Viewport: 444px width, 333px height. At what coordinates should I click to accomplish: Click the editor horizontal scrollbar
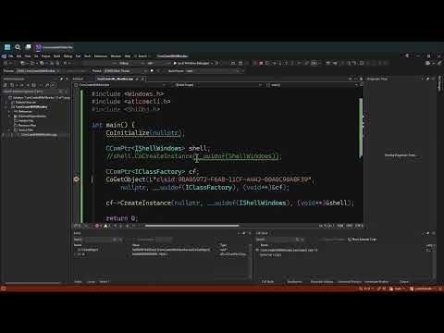(192, 226)
